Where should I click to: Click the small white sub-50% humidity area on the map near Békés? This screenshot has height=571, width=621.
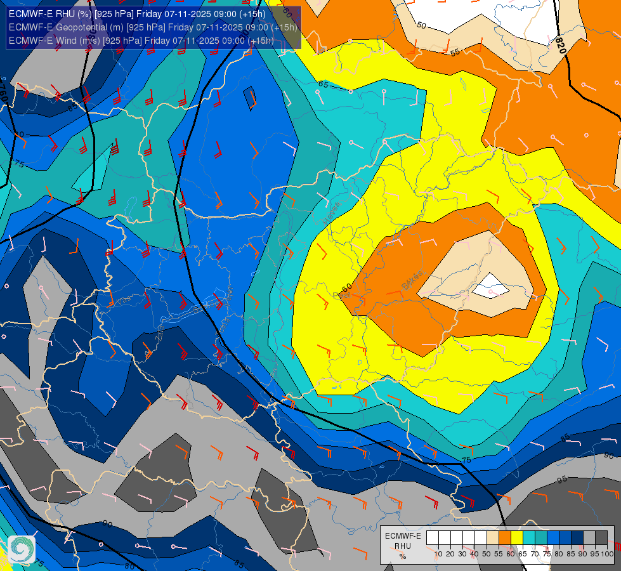click(x=490, y=286)
